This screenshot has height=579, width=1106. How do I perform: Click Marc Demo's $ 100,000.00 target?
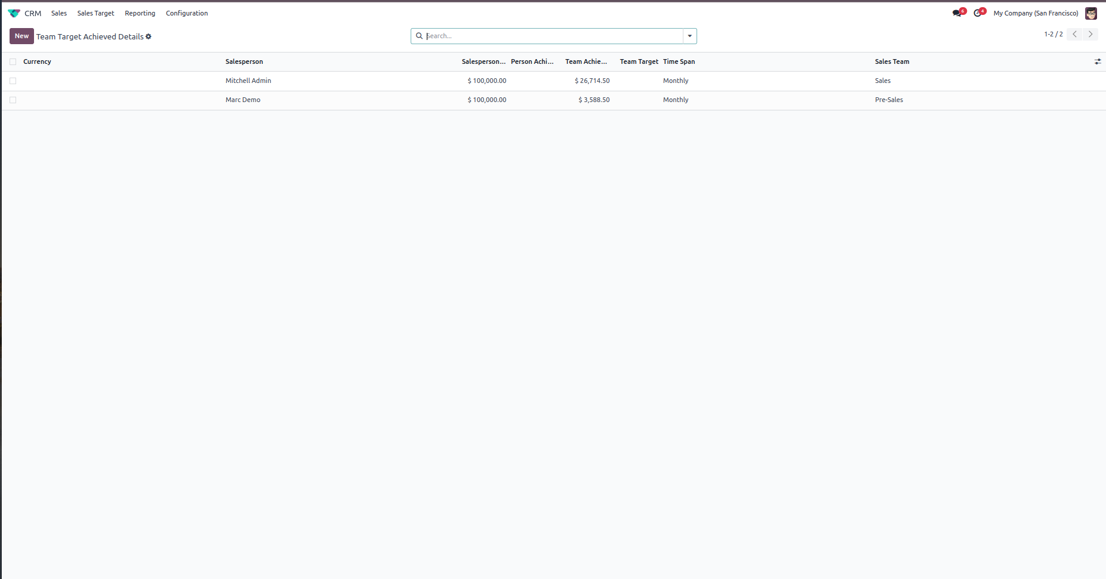click(x=486, y=100)
